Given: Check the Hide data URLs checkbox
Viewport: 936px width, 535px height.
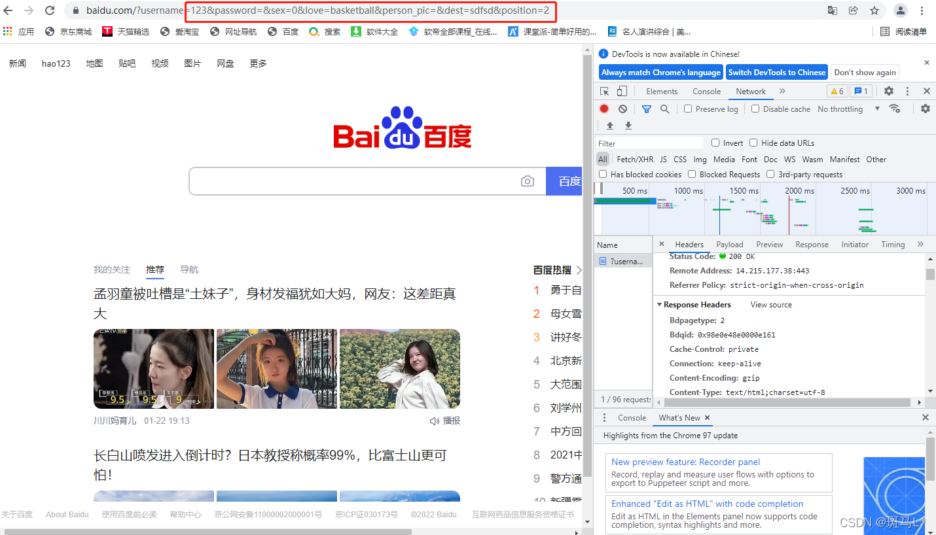Looking at the screenshot, I should pos(753,143).
